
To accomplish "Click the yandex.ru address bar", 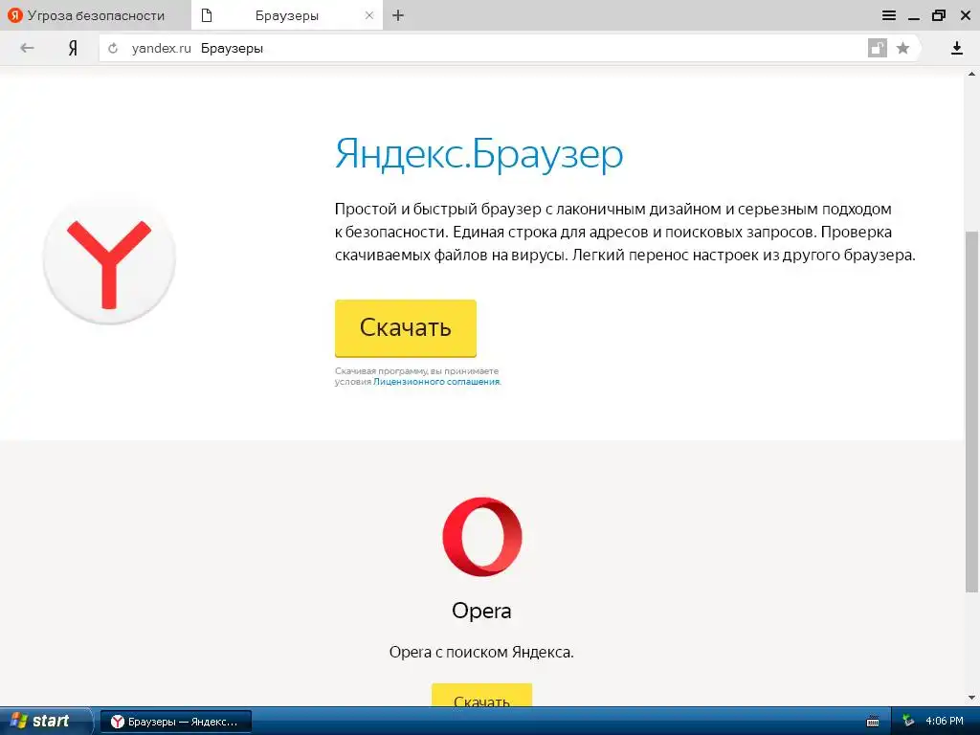I will point(481,48).
